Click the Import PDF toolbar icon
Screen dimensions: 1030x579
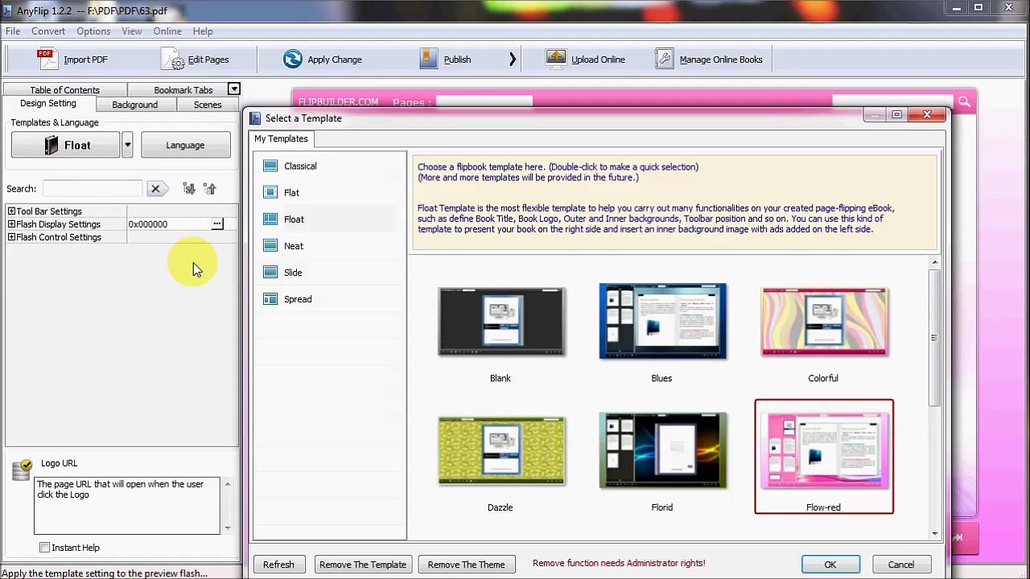click(x=47, y=60)
